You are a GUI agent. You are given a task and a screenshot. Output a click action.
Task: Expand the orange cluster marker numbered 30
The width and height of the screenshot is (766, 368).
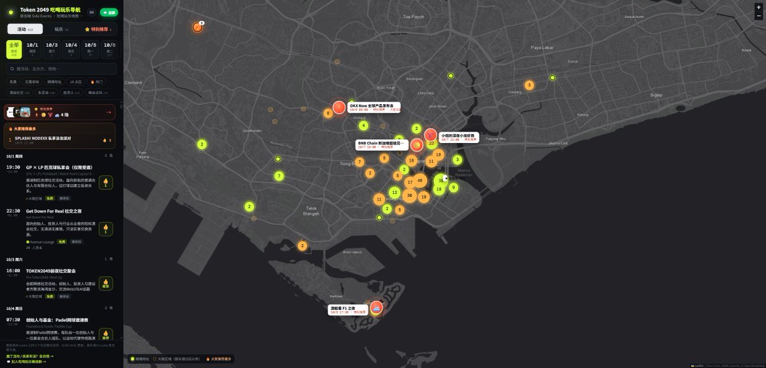[409, 195]
